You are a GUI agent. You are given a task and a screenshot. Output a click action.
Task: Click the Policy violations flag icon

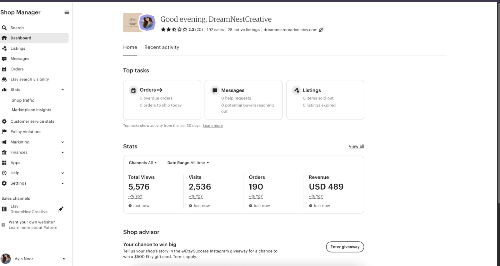(4, 131)
